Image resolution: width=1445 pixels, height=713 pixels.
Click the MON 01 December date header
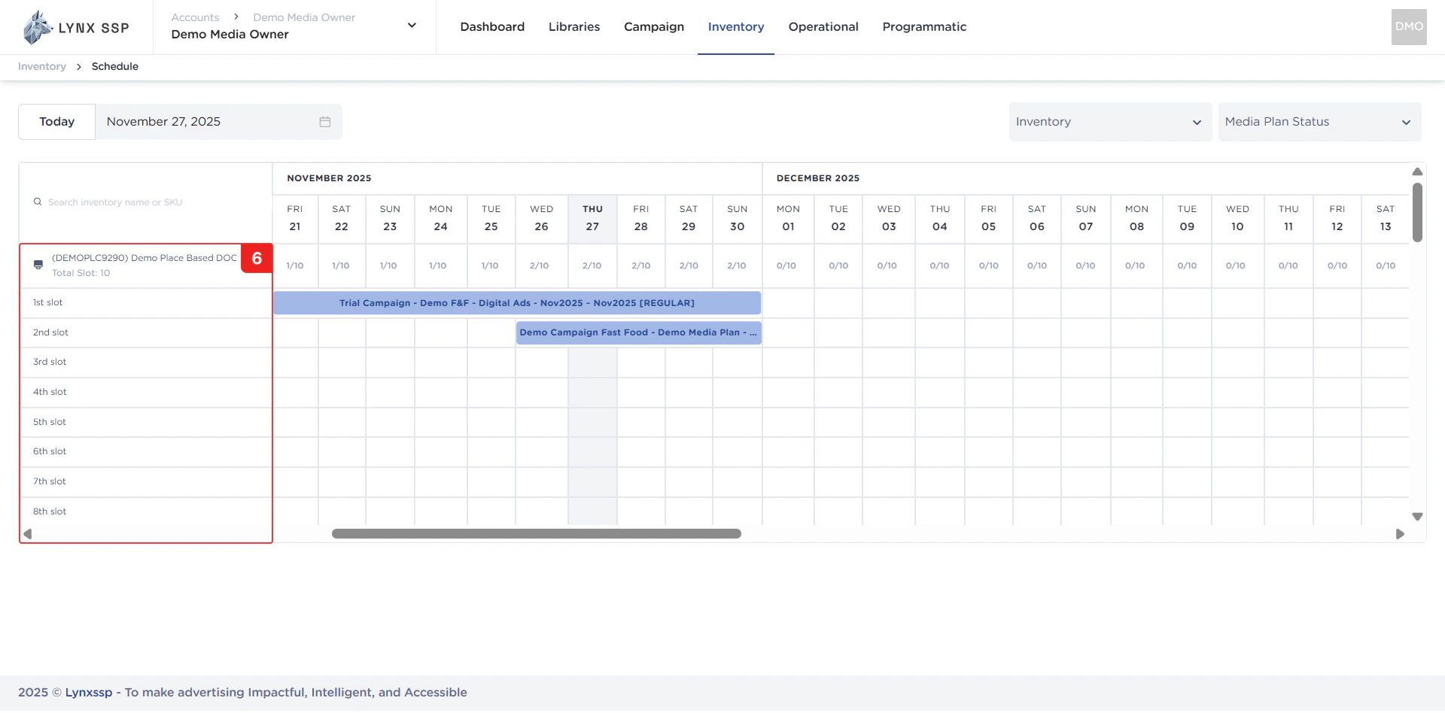pos(788,218)
